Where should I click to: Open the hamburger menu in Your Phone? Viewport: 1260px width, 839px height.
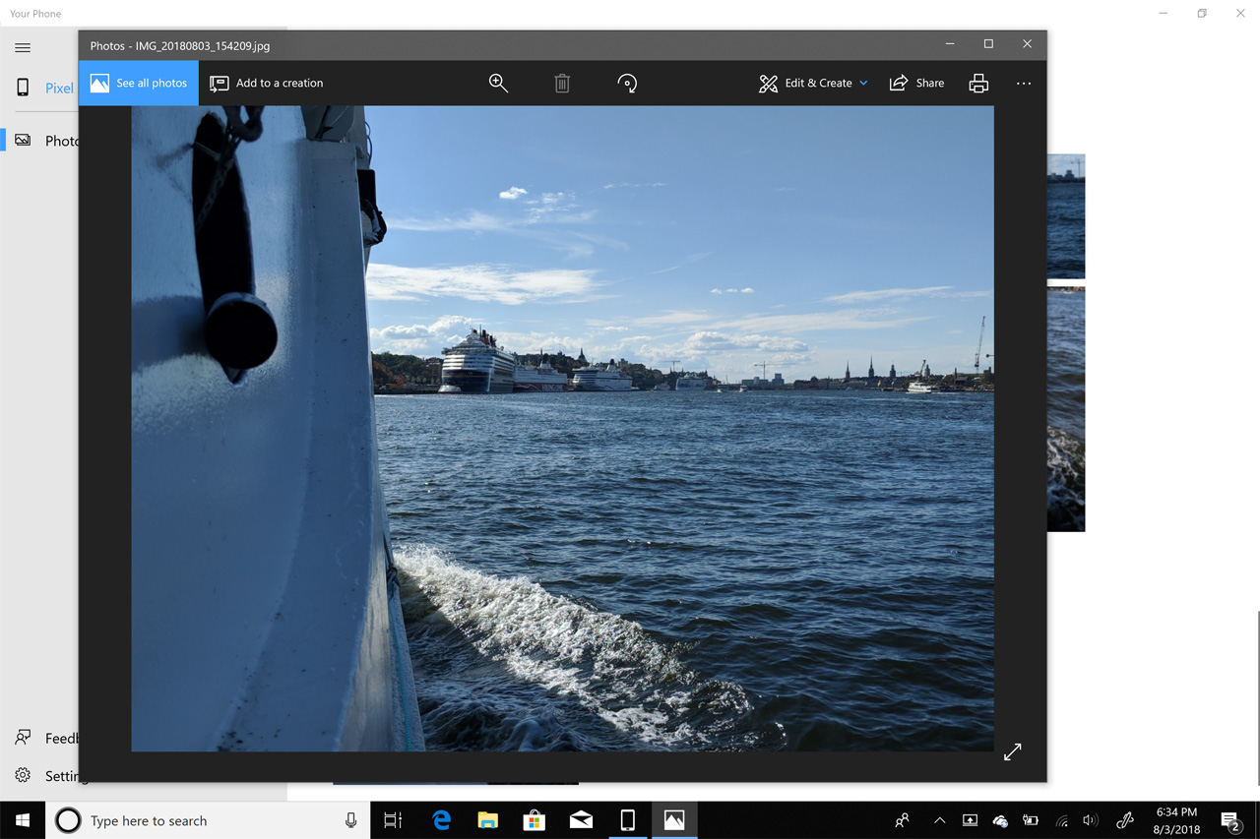click(23, 47)
